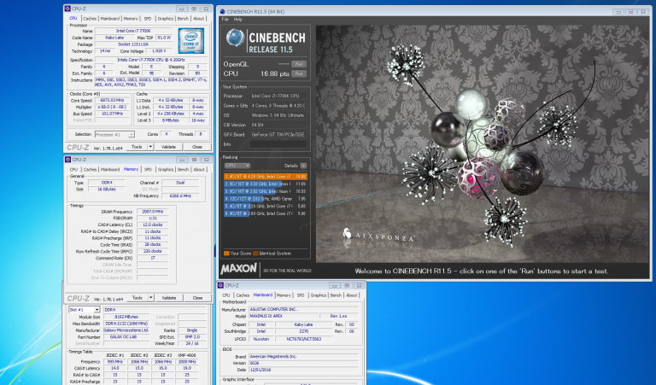
Task: Click the Cinebench title bar app icon
Action: click(x=222, y=12)
